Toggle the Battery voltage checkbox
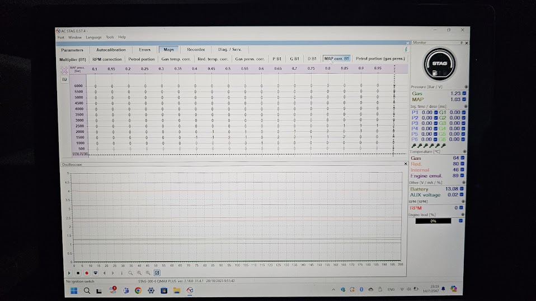The height and width of the screenshot is (301, 536). 462,189
